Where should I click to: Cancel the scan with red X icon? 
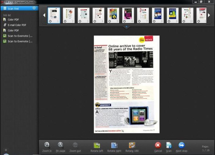pos(158,146)
